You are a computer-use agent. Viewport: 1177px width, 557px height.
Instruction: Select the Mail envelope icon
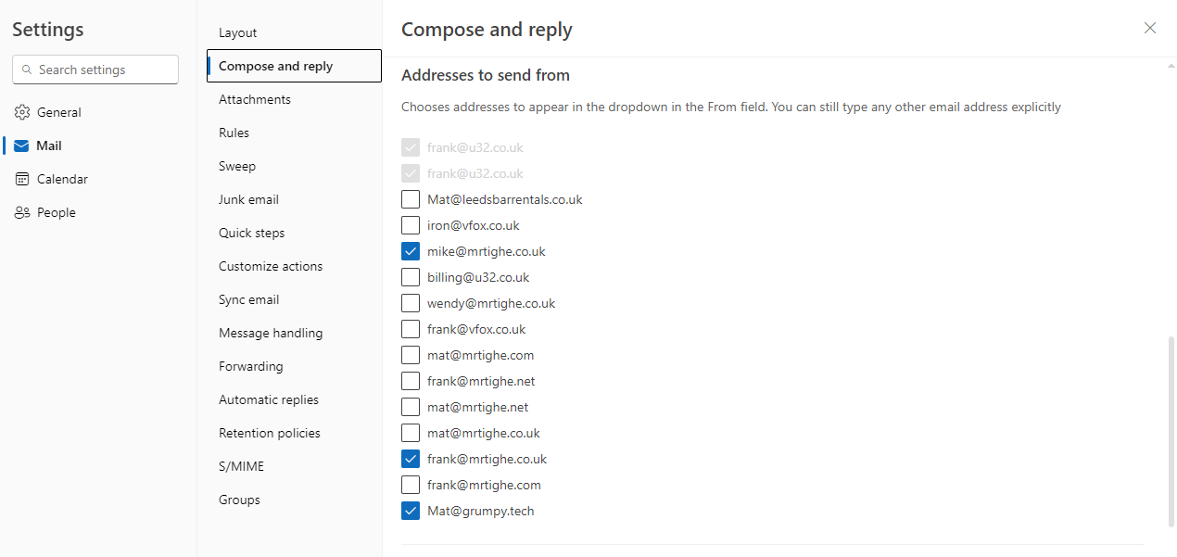pyautogui.click(x=22, y=146)
